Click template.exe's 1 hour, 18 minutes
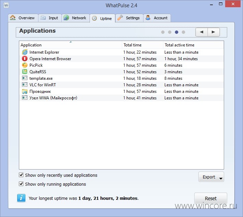 [x=140, y=78]
